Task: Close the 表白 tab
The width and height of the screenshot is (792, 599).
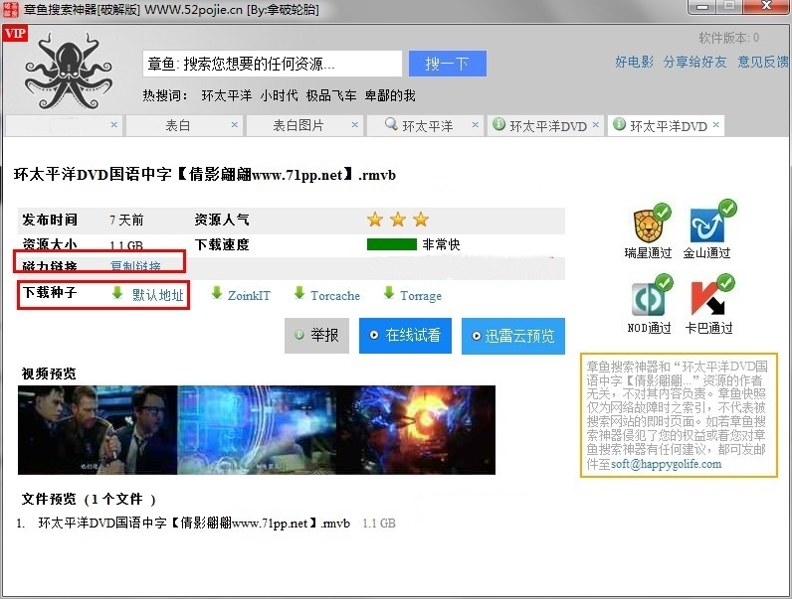Action: [235, 124]
